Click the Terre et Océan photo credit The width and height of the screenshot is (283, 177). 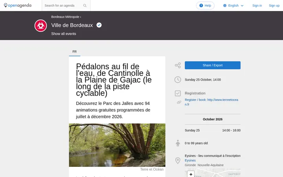pyautogui.click(x=152, y=170)
